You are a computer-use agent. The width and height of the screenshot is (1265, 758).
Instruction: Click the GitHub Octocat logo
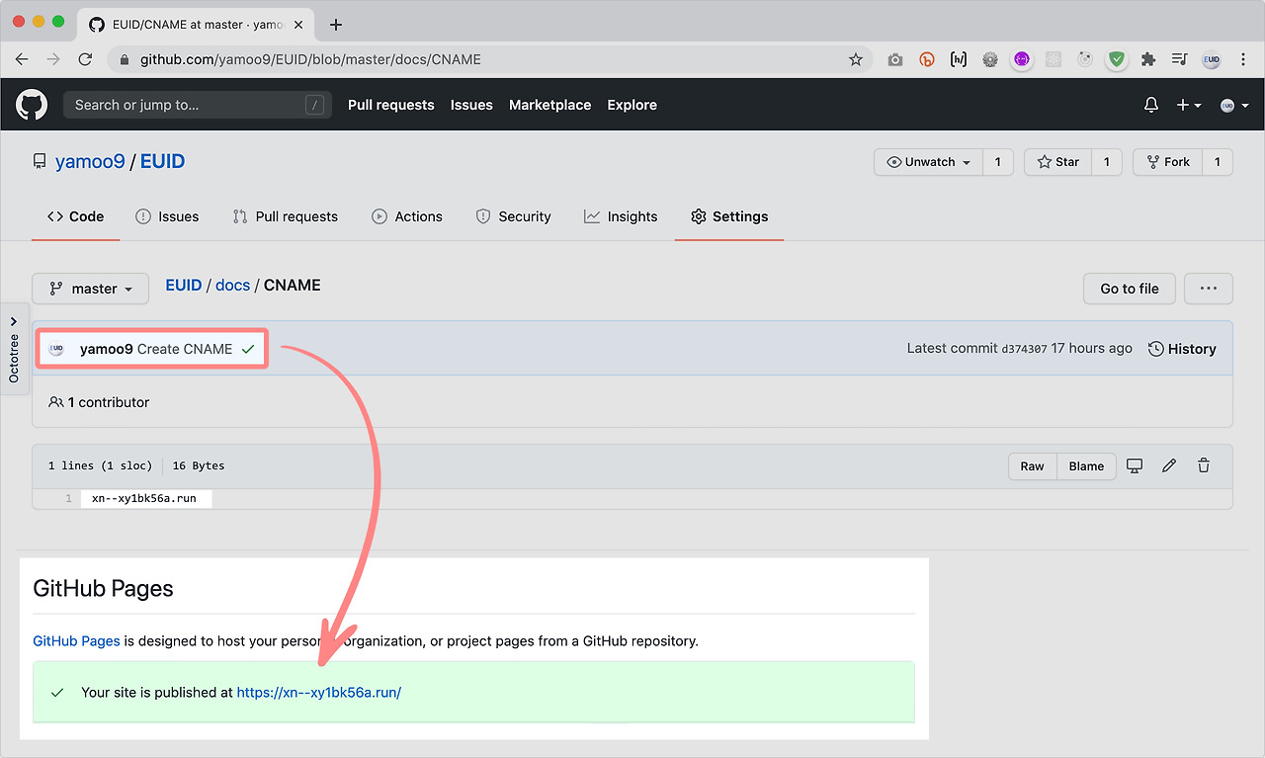pyautogui.click(x=32, y=105)
